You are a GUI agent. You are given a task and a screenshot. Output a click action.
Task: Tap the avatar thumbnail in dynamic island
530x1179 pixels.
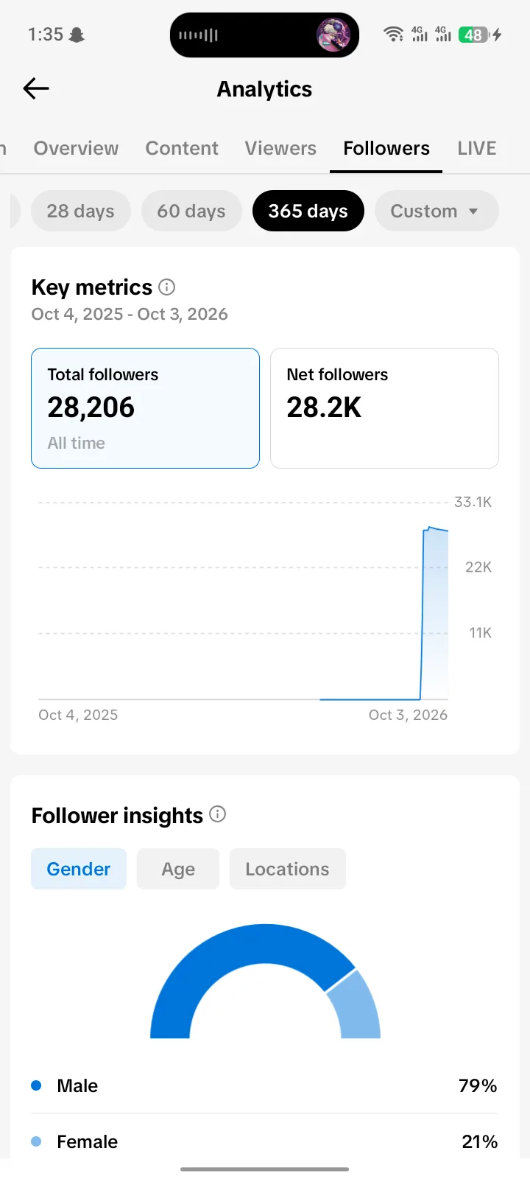point(332,35)
